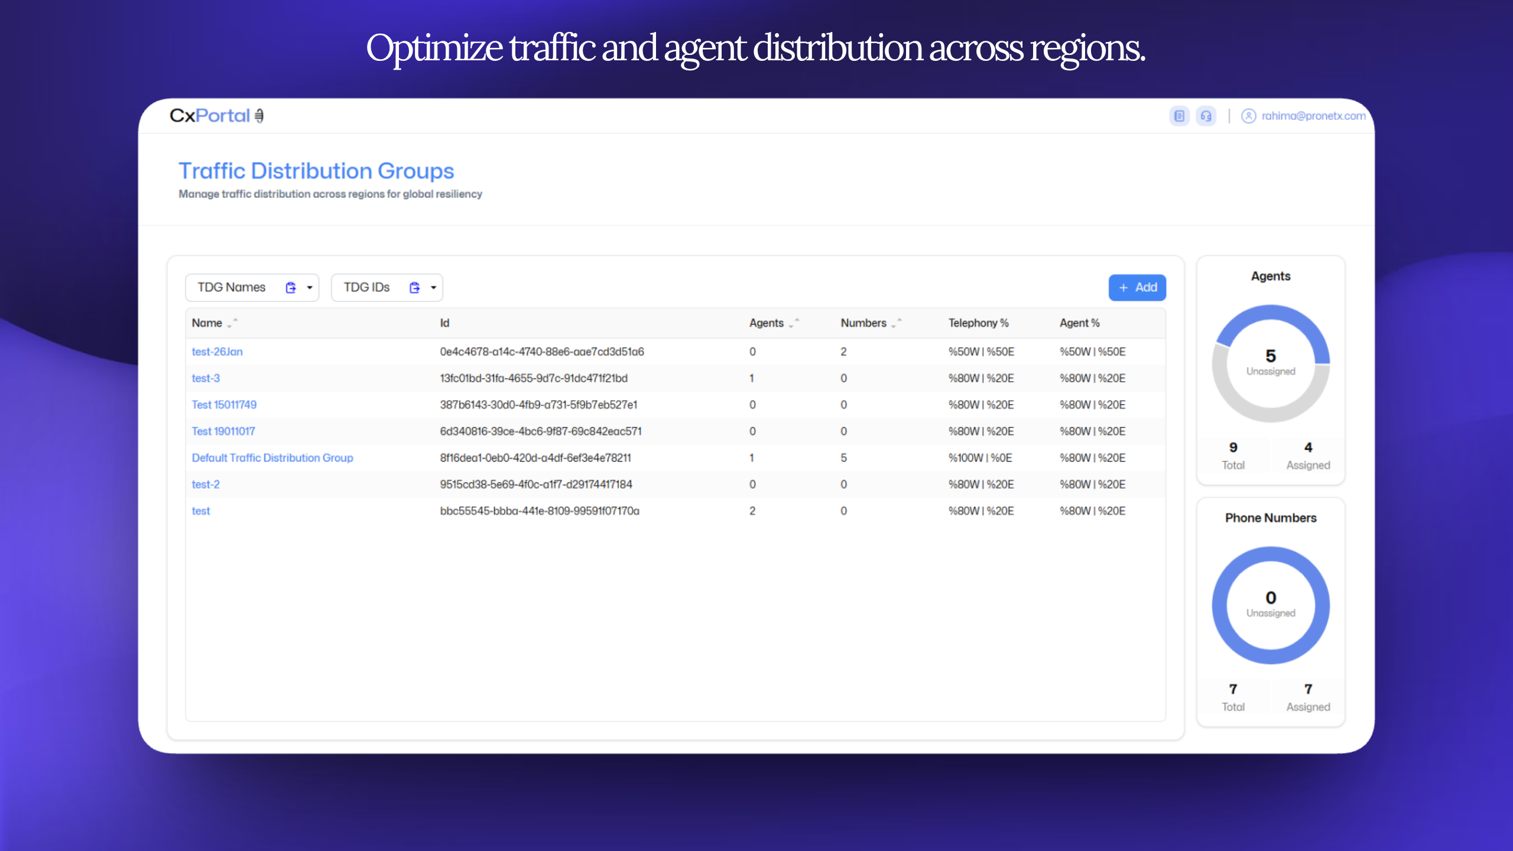
Task: Click the Agents donut chart
Action: click(1270, 363)
